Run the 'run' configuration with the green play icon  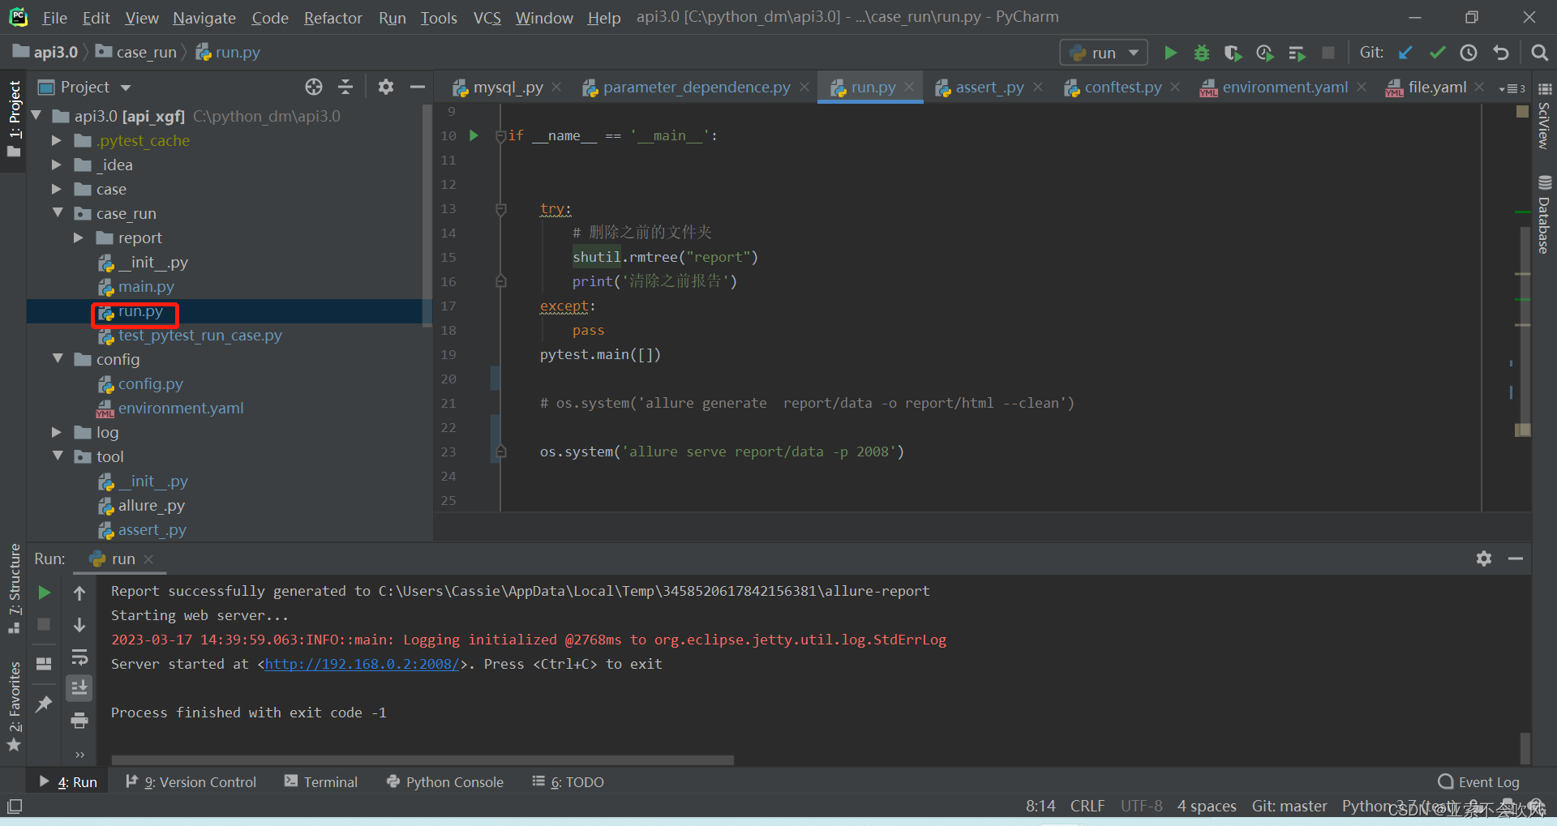coord(1170,53)
